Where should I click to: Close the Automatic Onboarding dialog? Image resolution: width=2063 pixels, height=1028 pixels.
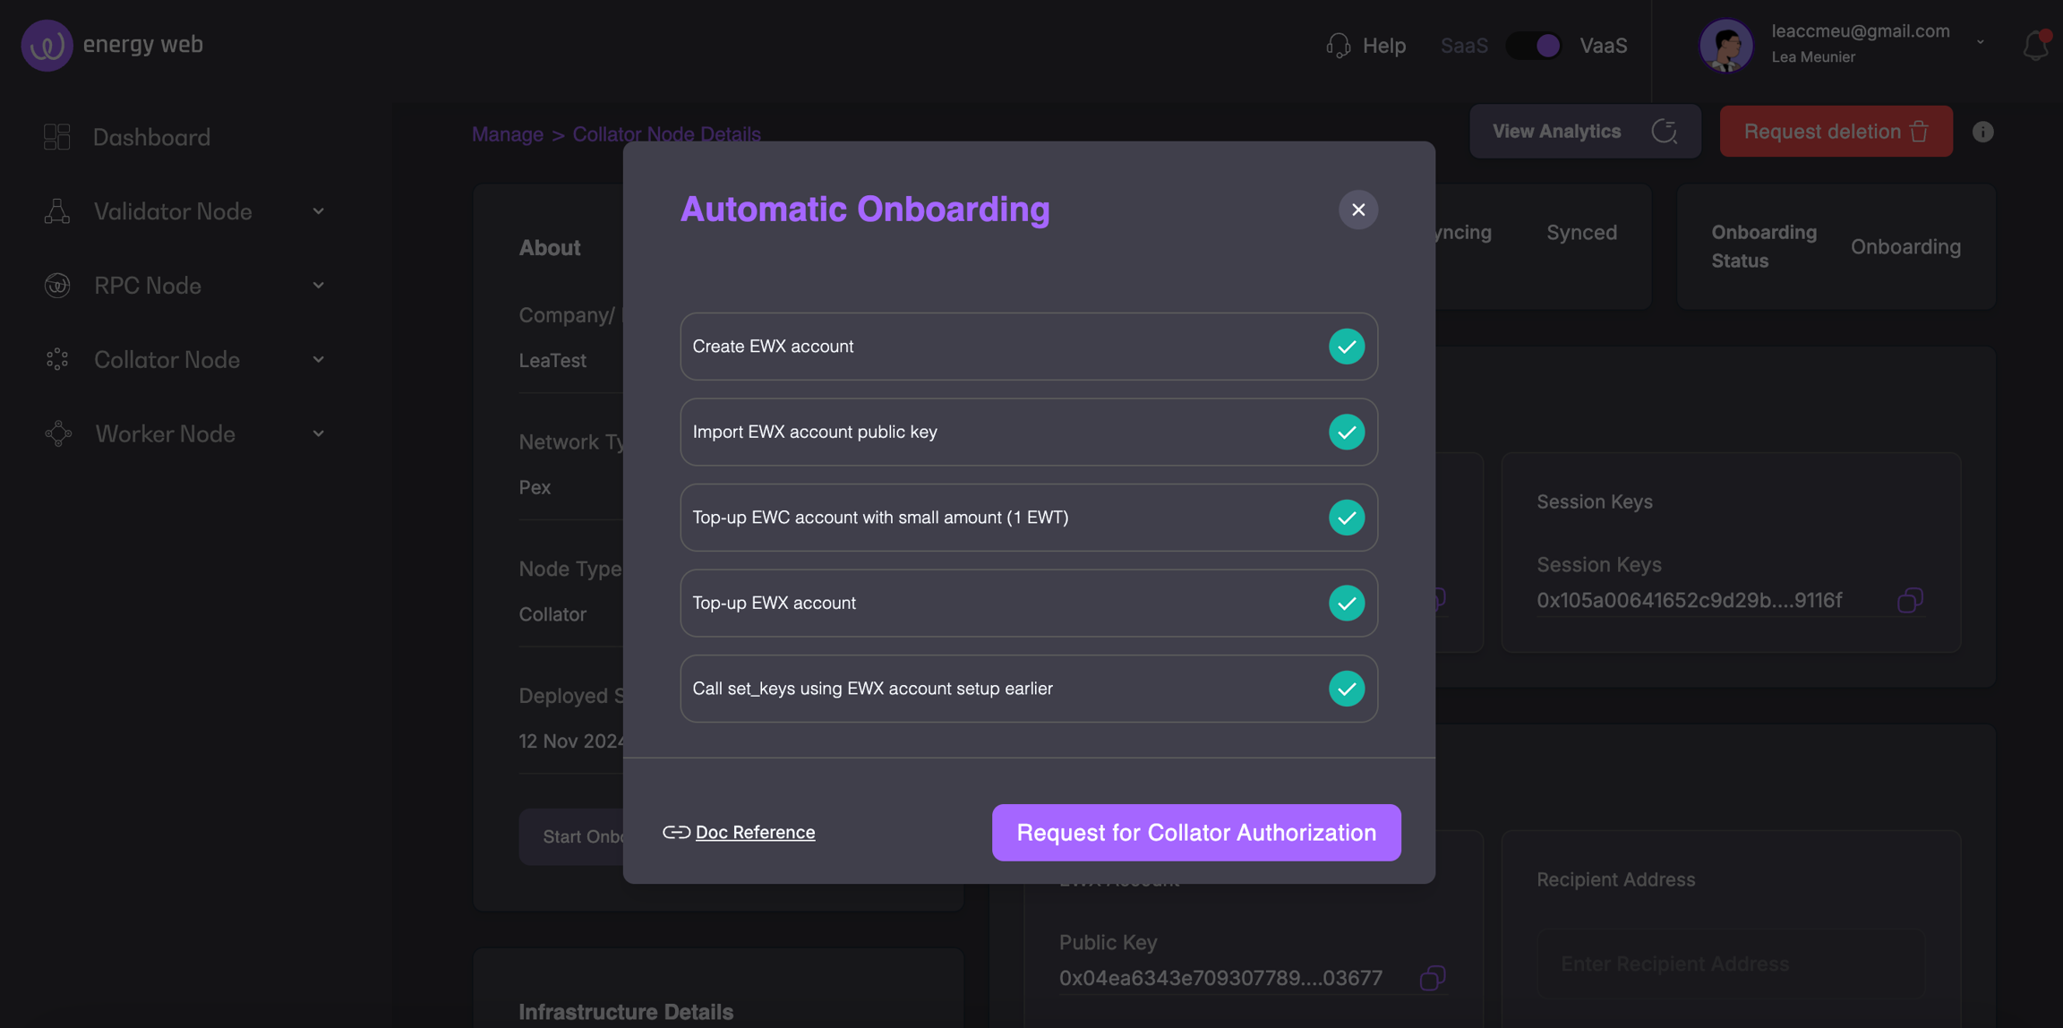pyautogui.click(x=1357, y=210)
